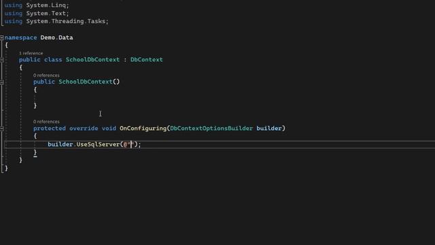The height and width of the screenshot is (245, 435).
Task: Open the '1 reference' CodeLens above the class
Action: pos(31,53)
